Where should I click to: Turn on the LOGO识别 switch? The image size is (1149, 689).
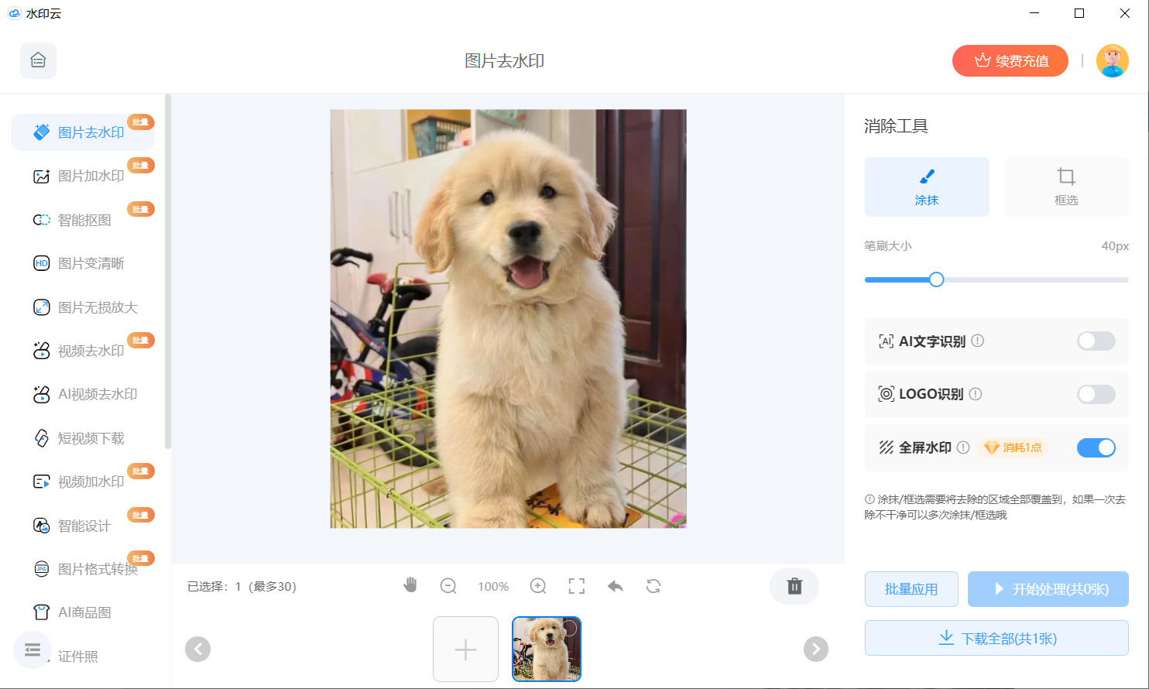coord(1096,394)
